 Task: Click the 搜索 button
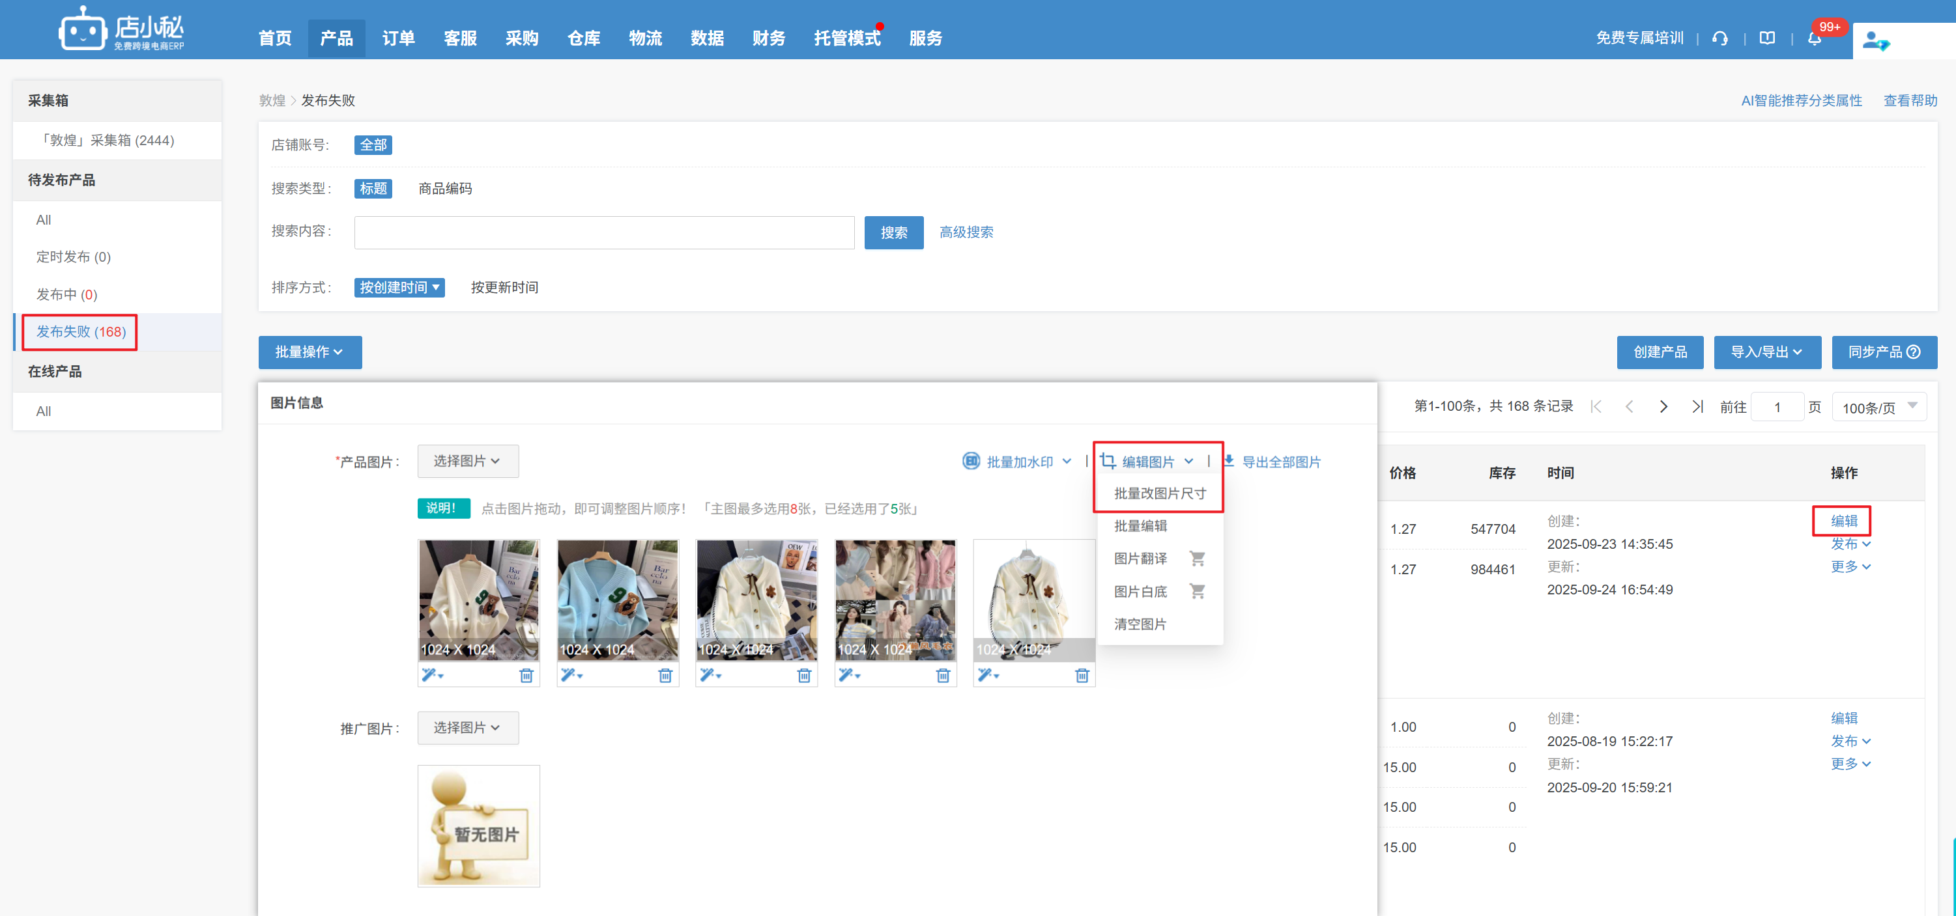point(893,233)
